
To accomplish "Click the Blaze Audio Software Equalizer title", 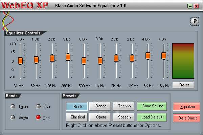I will [91, 6].
